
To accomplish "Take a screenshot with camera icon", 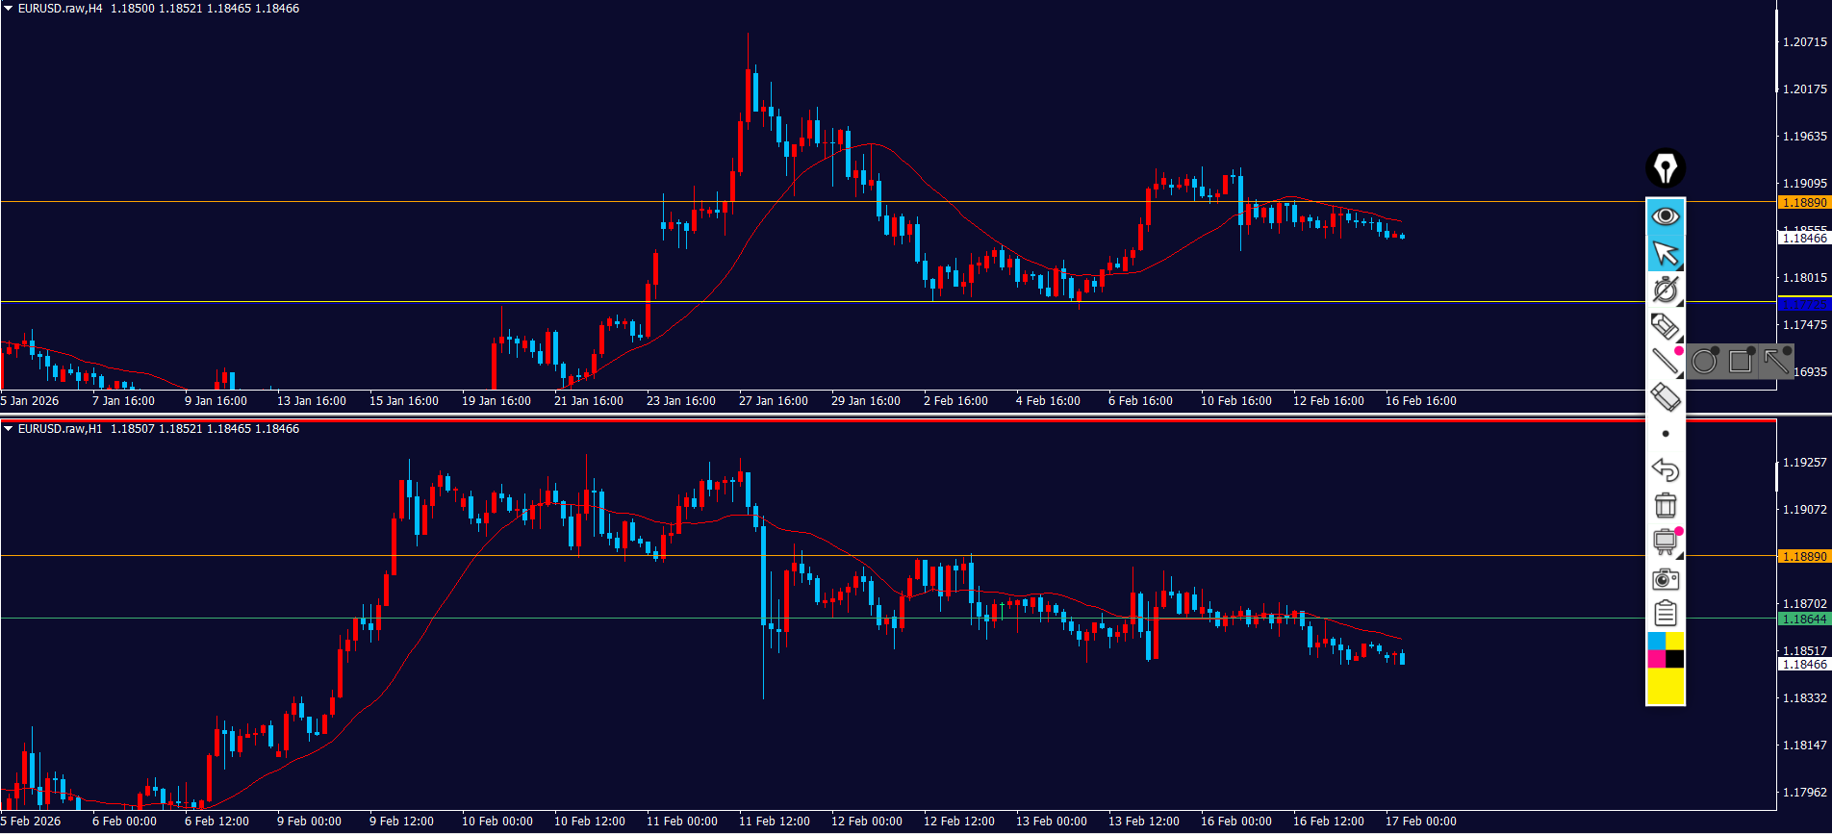I will coord(1666,578).
